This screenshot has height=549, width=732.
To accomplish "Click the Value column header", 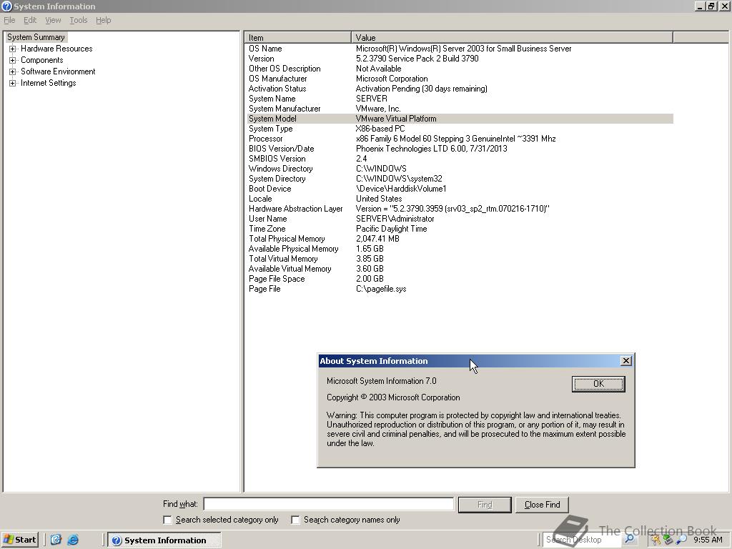I will point(512,37).
